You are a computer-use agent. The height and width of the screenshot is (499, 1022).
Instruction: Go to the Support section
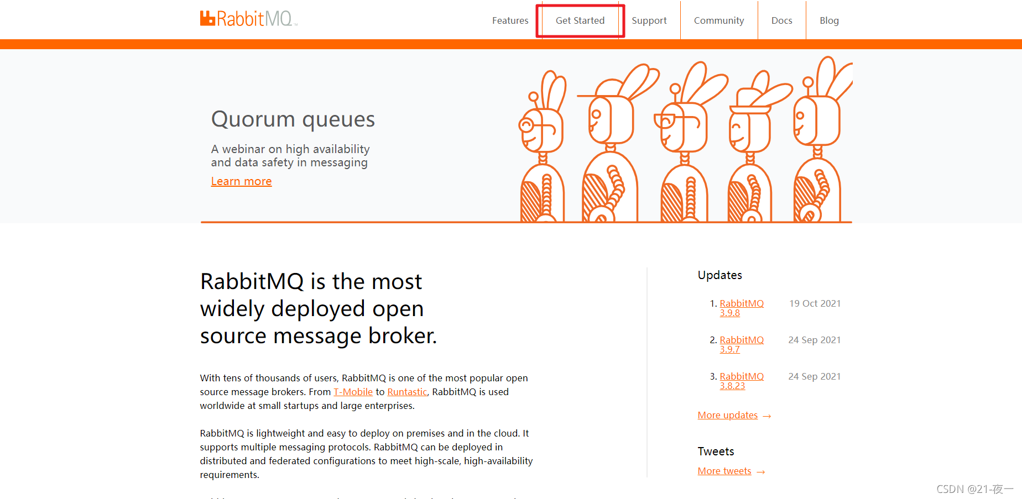pos(649,20)
